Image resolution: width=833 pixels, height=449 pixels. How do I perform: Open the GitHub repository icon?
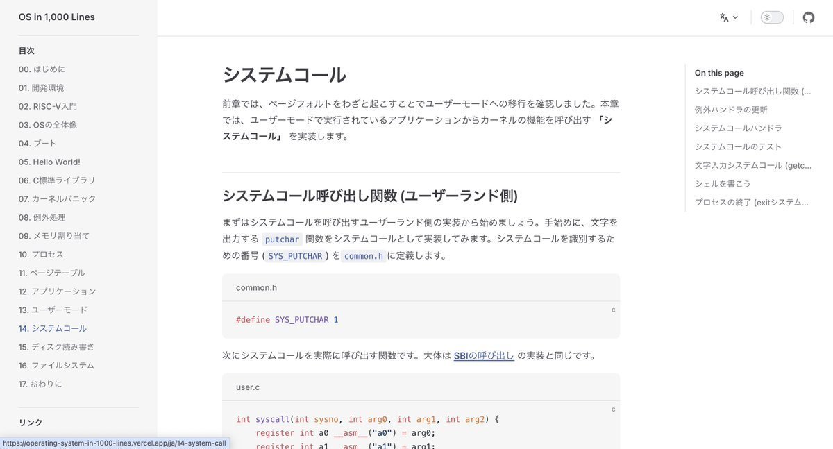[809, 17]
